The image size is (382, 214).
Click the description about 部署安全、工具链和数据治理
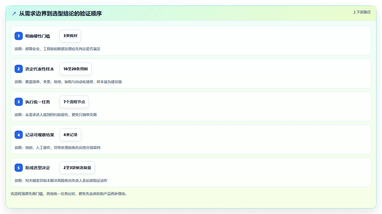(x=57, y=49)
